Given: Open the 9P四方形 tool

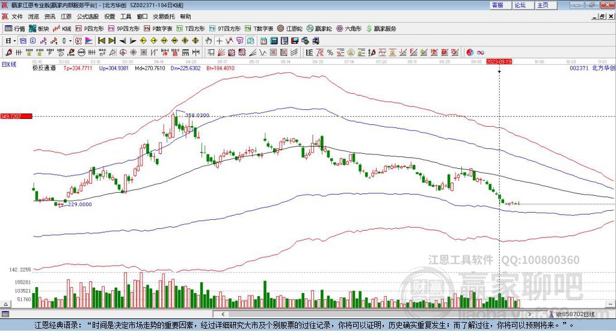Looking at the screenshot, I should 124,29.
